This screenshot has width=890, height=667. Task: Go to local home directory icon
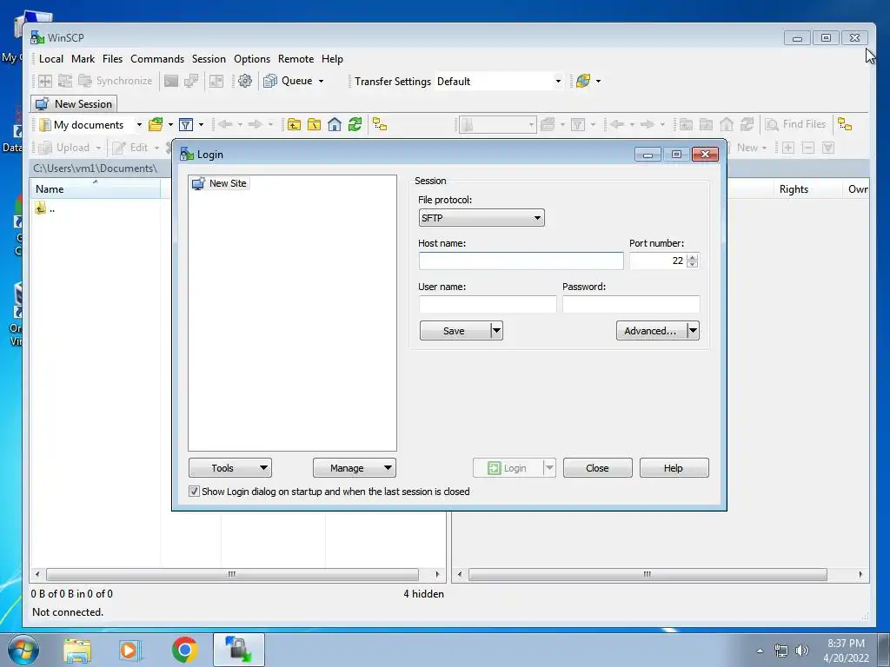pos(335,125)
